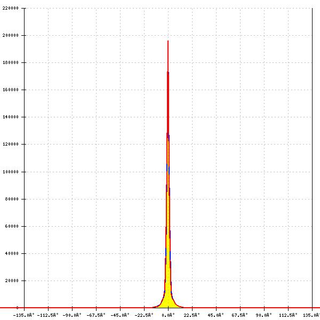Click the -45.0Â° x-axis label
The image size is (320, 320).
pos(120,315)
